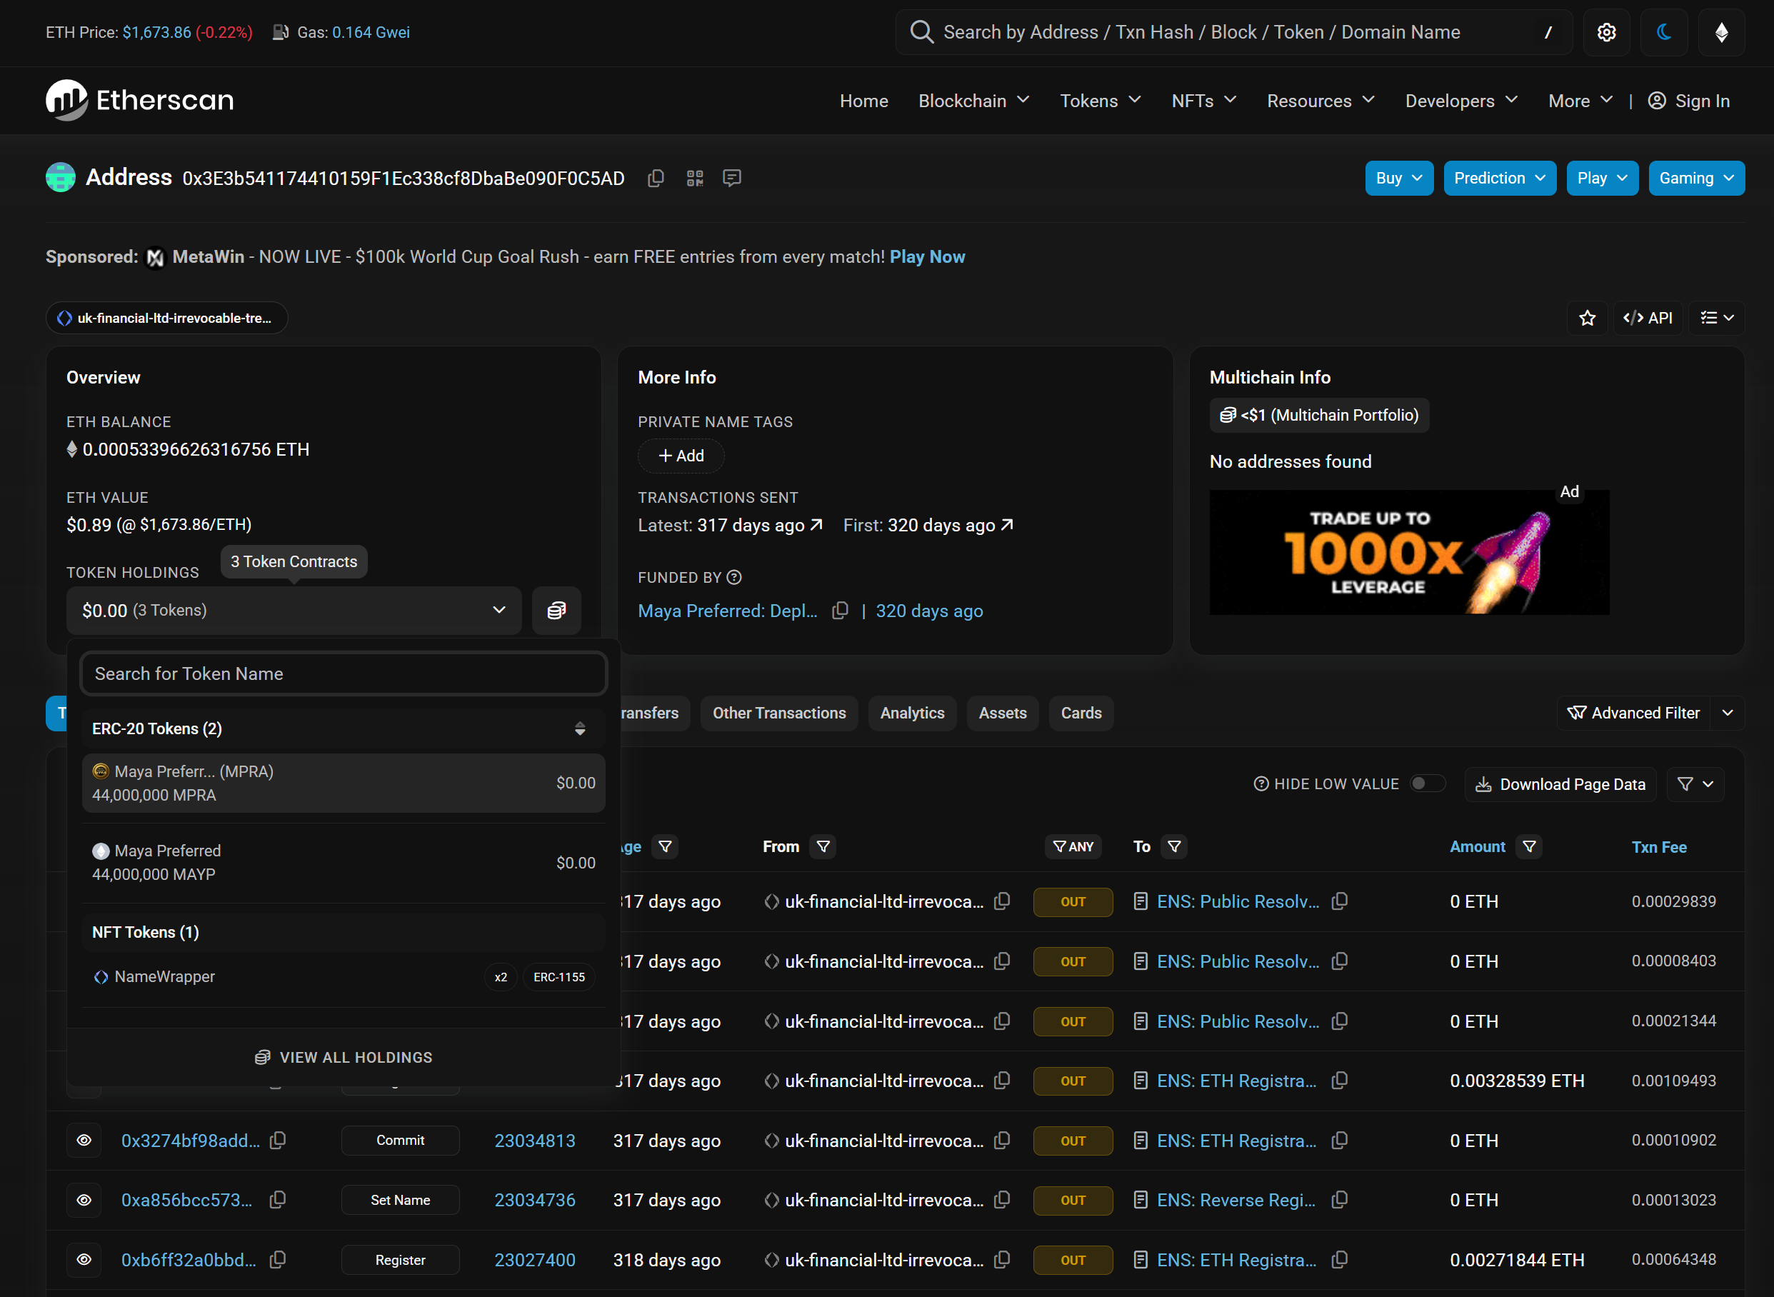
Task: Click eye icon for 0x3274bf98add transaction
Action: pos(84,1140)
